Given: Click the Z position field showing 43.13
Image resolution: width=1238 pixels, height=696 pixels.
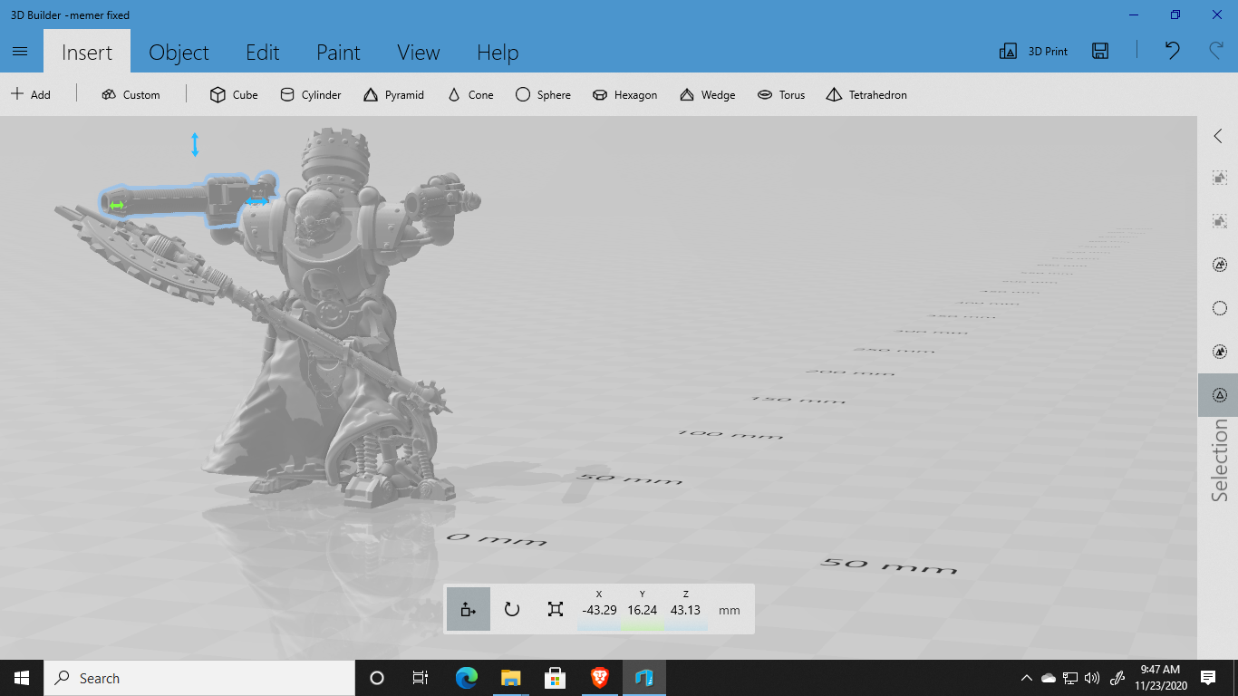Looking at the screenshot, I should [x=686, y=610].
